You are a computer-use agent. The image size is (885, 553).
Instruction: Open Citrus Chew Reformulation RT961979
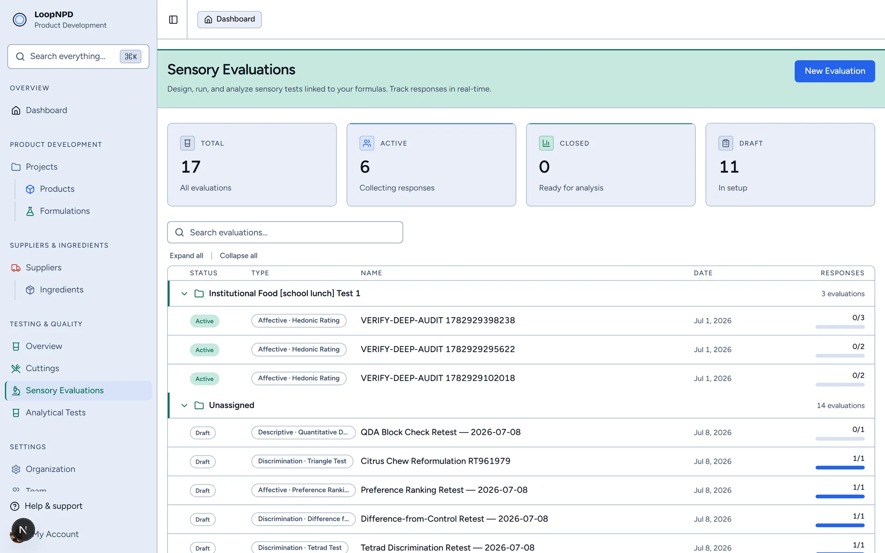pos(435,461)
